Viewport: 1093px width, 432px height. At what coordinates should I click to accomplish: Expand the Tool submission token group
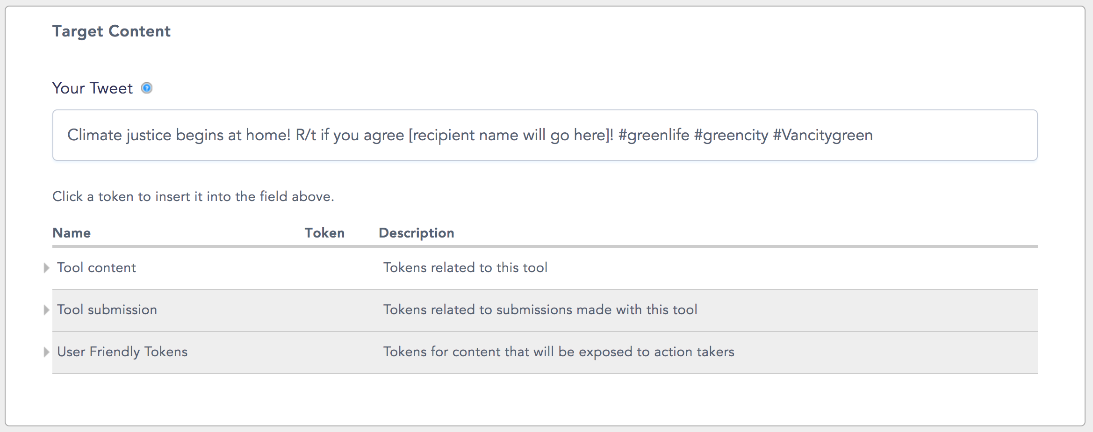point(46,310)
